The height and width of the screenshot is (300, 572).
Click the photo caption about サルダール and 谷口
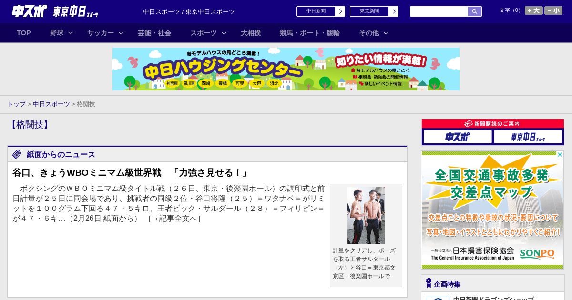click(x=365, y=263)
